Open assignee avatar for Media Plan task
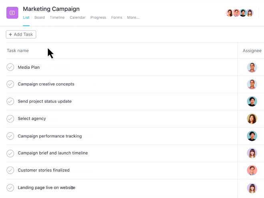Viewport: 264px width, 198px height. tap(252, 67)
